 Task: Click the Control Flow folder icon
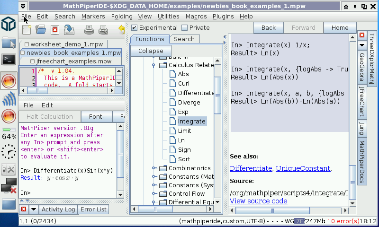pos(163,194)
